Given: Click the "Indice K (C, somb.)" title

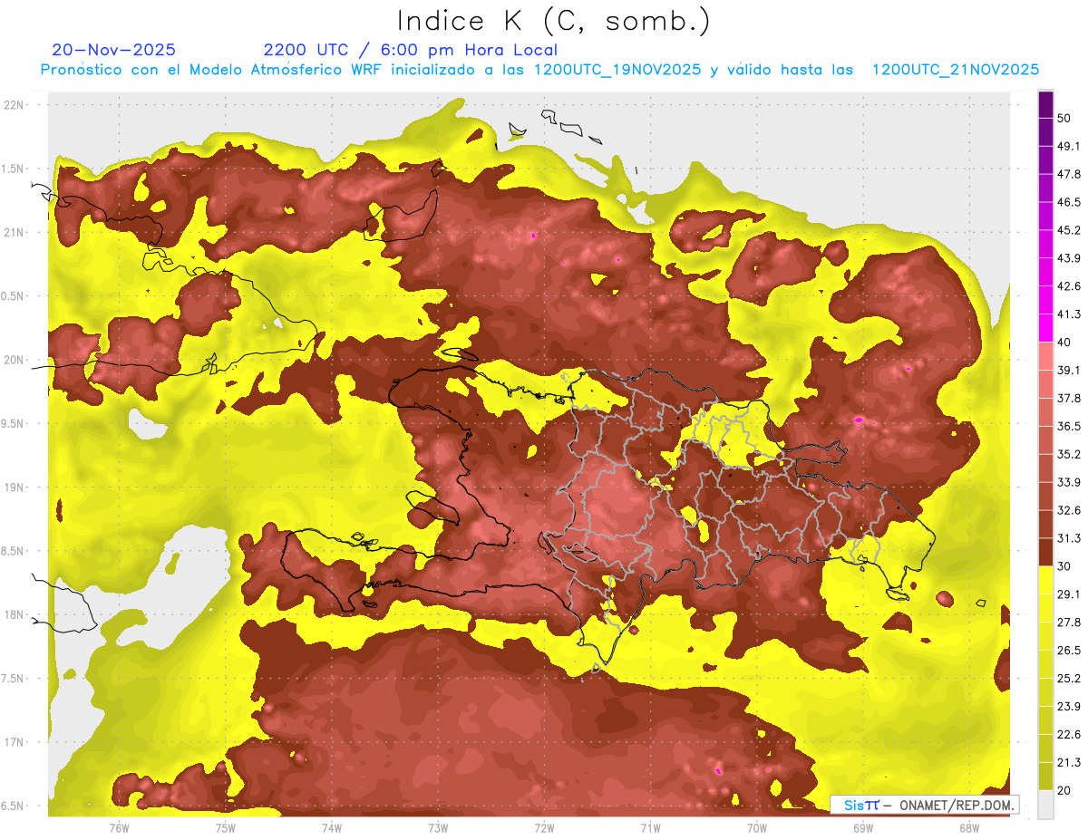Looking at the screenshot, I should click(553, 21).
